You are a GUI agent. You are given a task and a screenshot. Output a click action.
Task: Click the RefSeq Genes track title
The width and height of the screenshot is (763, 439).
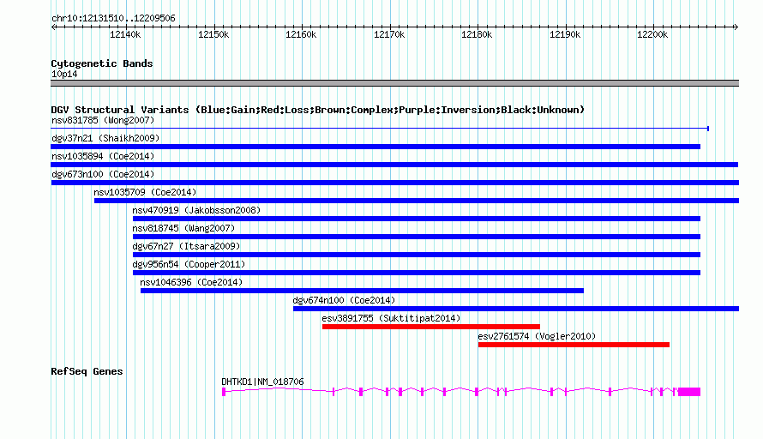[87, 371]
